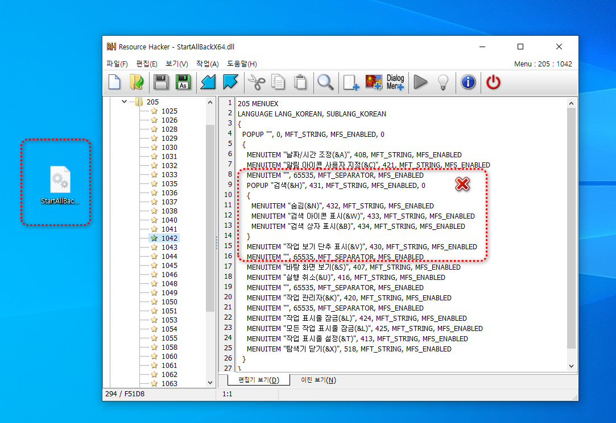Save the file with the floppy icon
The height and width of the screenshot is (423, 616).
160,82
